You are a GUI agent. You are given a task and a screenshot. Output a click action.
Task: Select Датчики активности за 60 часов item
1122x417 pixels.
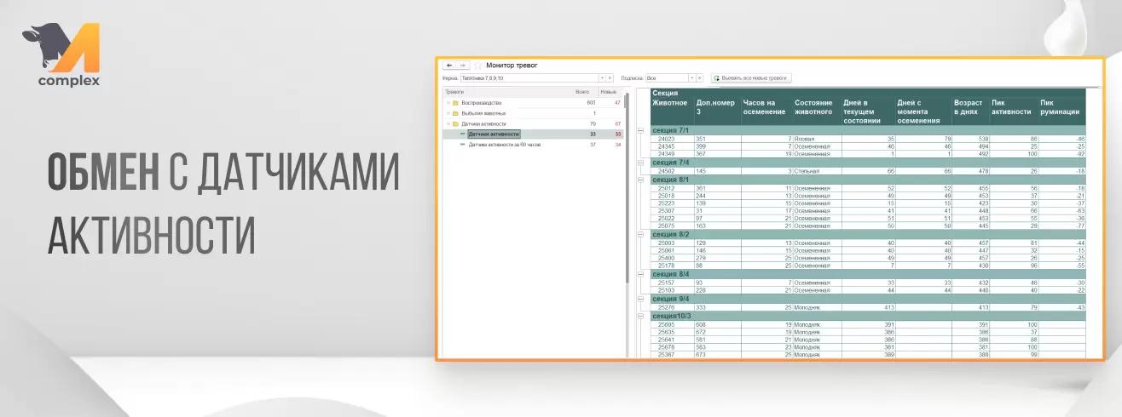click(505, 145)
